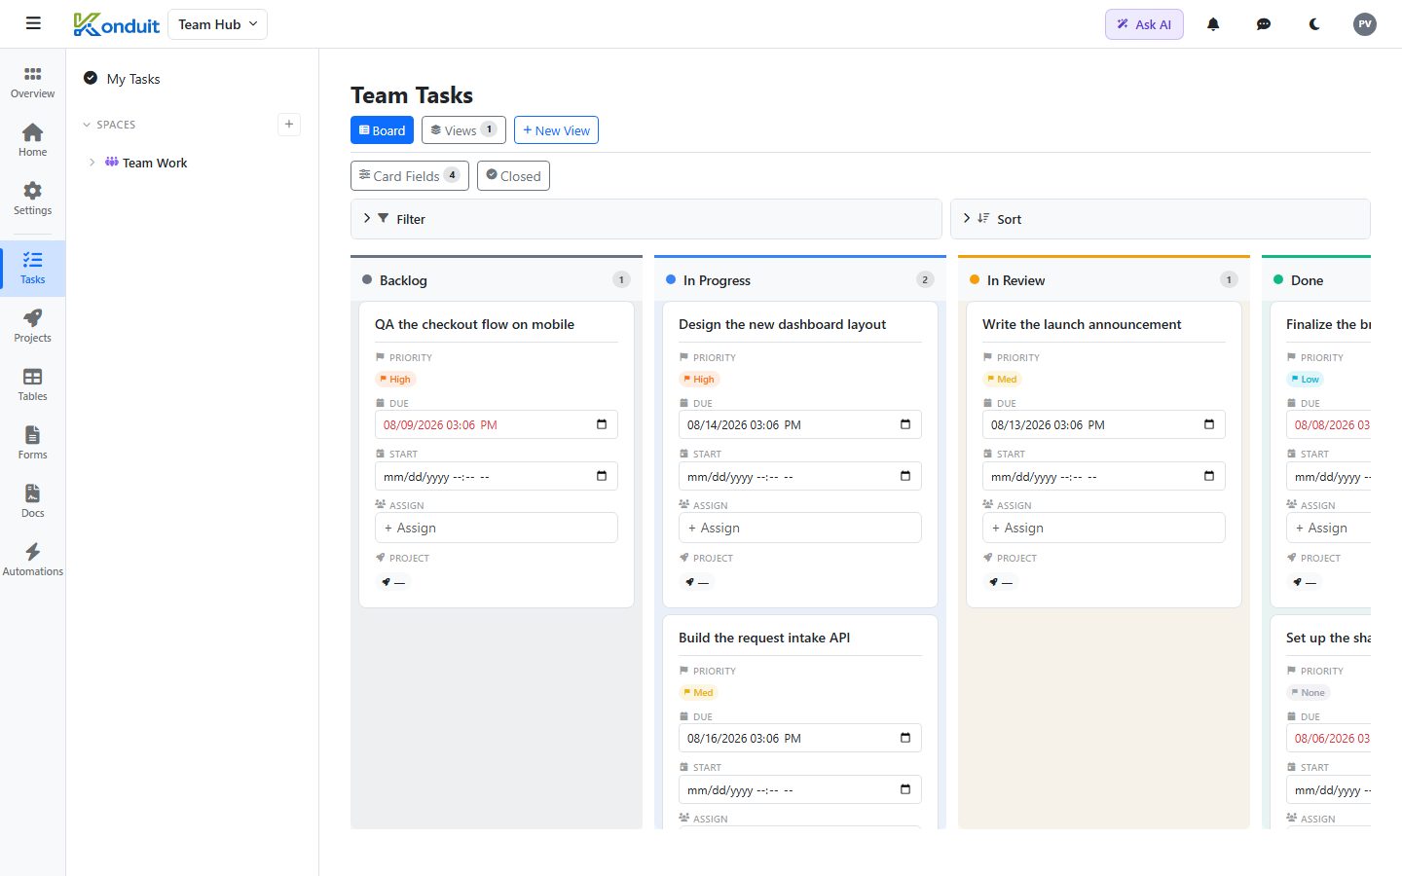Image resolution: width=1402 pixels, height=876 pixels.
Task: Create a New View
Action: tap(556, 130)
